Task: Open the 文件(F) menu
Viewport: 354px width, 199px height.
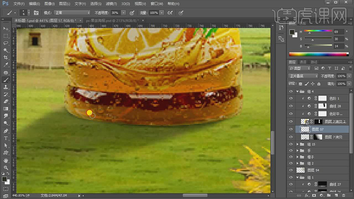Action: (x=19, y=4)
